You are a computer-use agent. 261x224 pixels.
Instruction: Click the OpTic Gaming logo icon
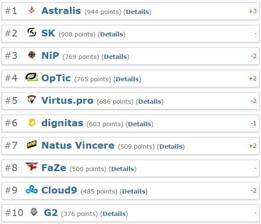point(32,77)
